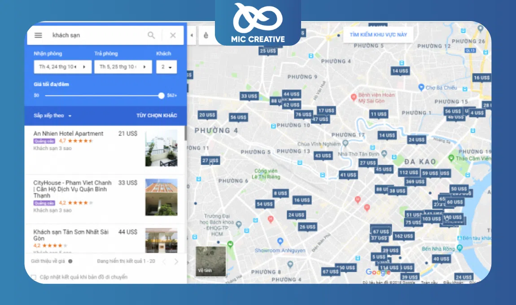Go to previous results page arrow
The height and width of the screenshot is (305, 516).
(164, 261)
